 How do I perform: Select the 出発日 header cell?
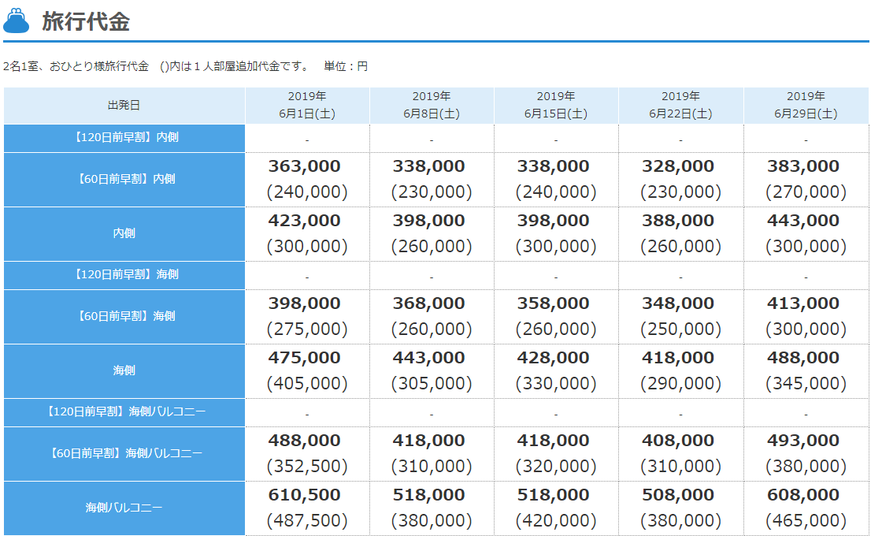tap(124, 105)
